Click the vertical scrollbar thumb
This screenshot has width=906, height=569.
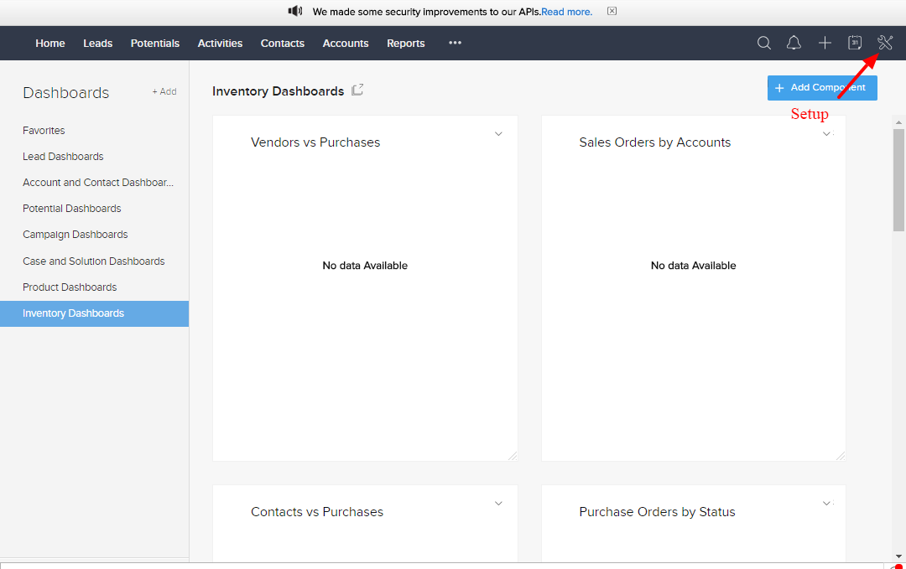pyautogui.click(x=898, y=179)
